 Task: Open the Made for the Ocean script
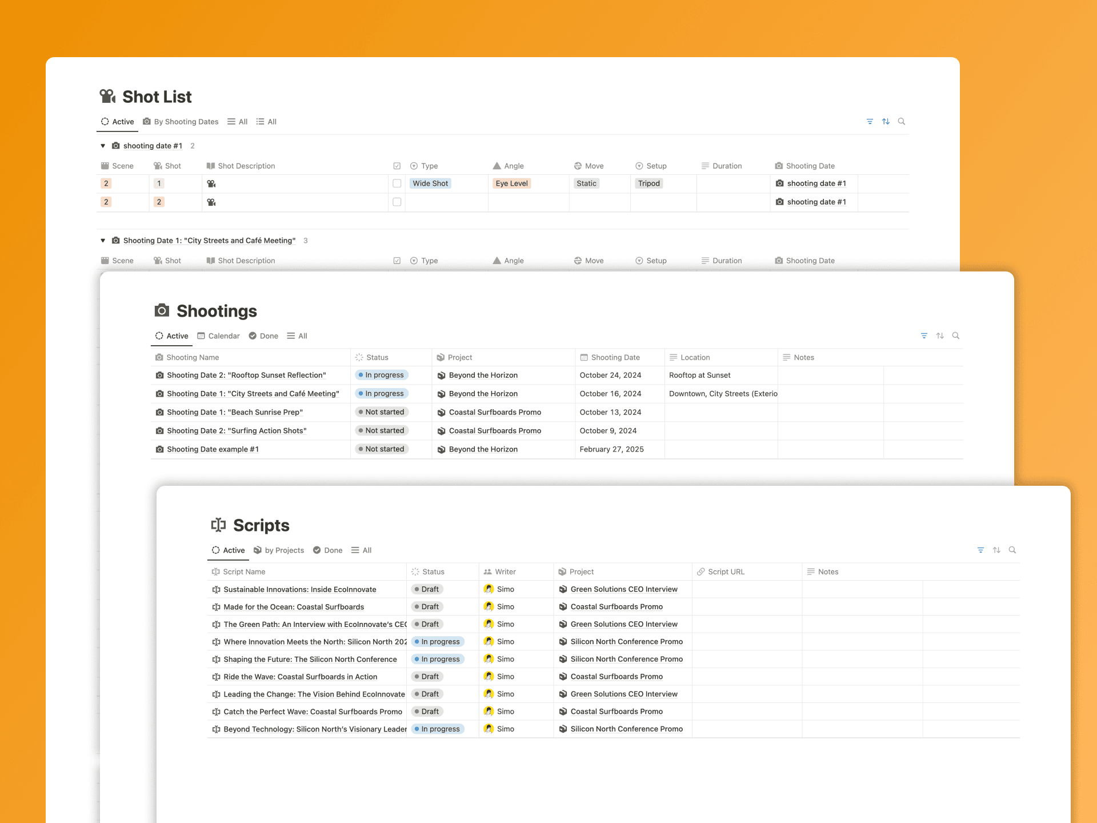point(294,607)
